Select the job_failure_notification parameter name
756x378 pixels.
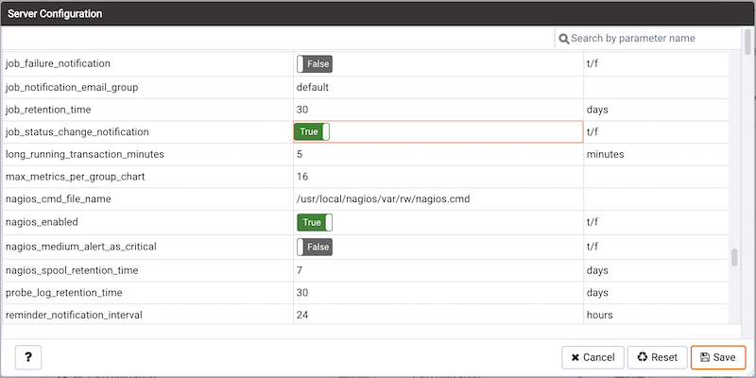click(58, 63)
